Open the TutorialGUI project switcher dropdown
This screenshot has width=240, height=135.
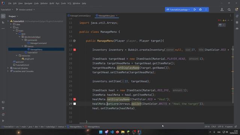click(7, 10)
